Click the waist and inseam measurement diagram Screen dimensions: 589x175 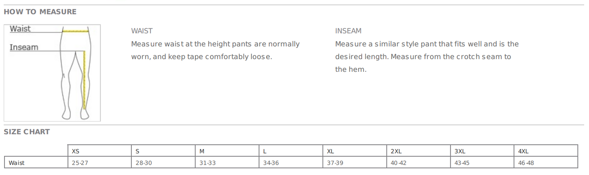tap(52, 73)
